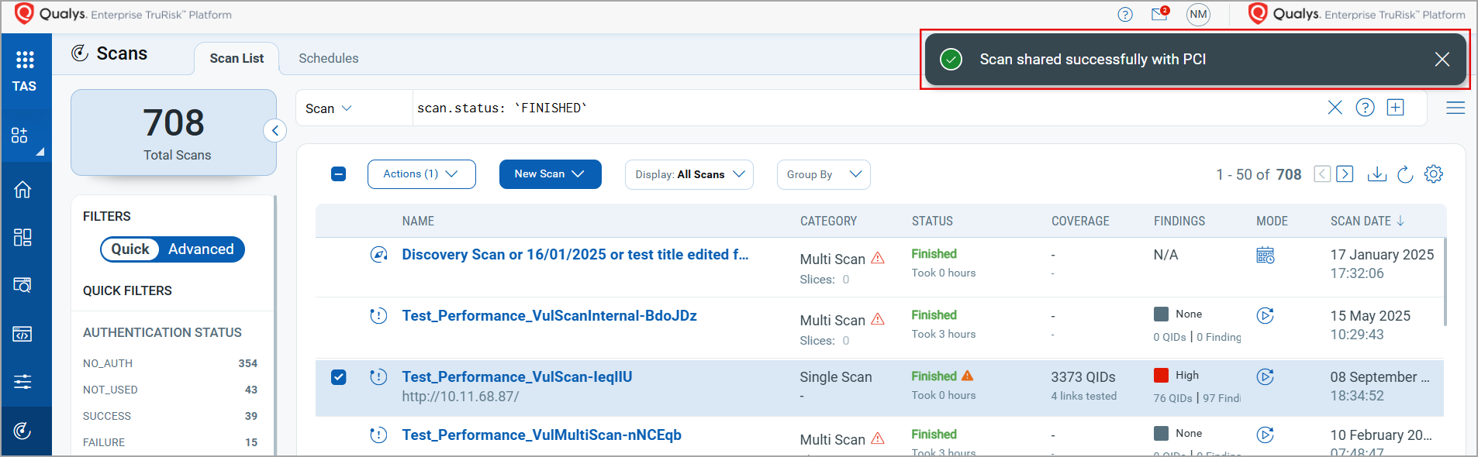Download the scan list

1377,174
